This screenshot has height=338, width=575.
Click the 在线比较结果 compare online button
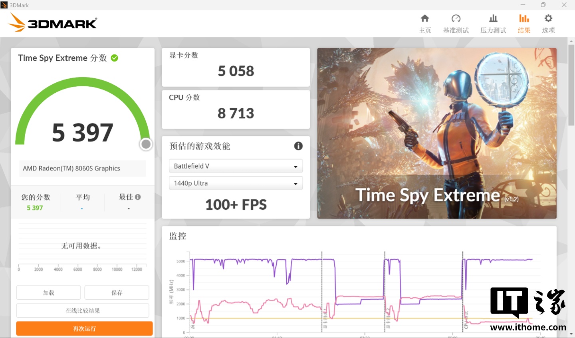click(83, 310)
